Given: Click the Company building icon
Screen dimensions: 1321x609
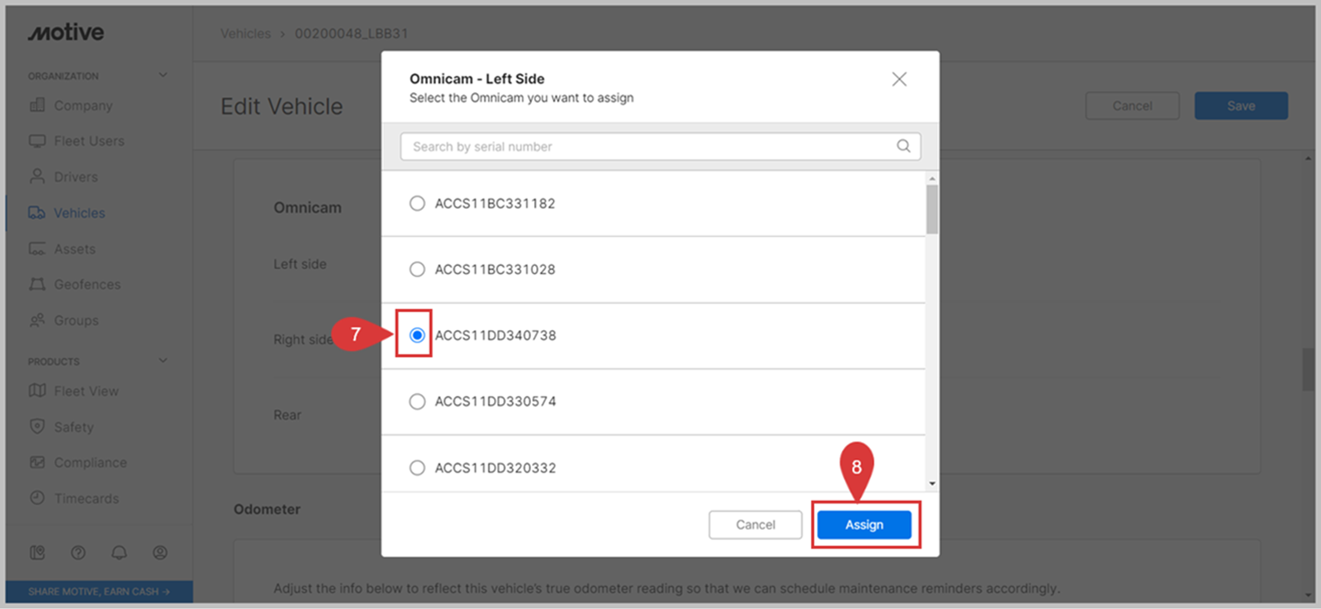Looking at the screenshot, I should (37, 104).
